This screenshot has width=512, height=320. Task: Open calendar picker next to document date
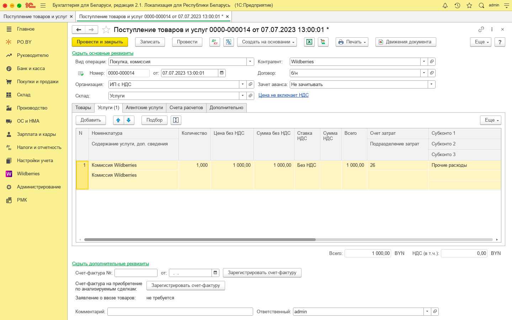[x=222, y=73]
